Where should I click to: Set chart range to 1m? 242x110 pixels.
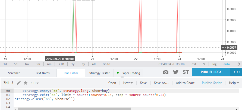27,64
